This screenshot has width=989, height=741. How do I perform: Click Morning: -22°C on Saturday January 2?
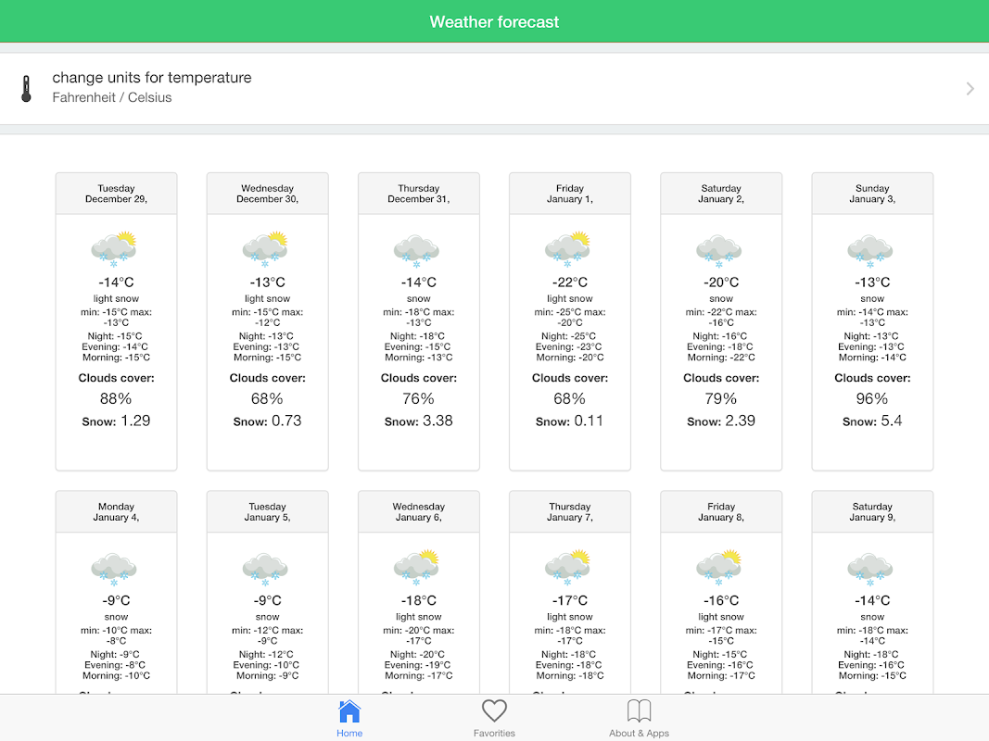[721, 358]
